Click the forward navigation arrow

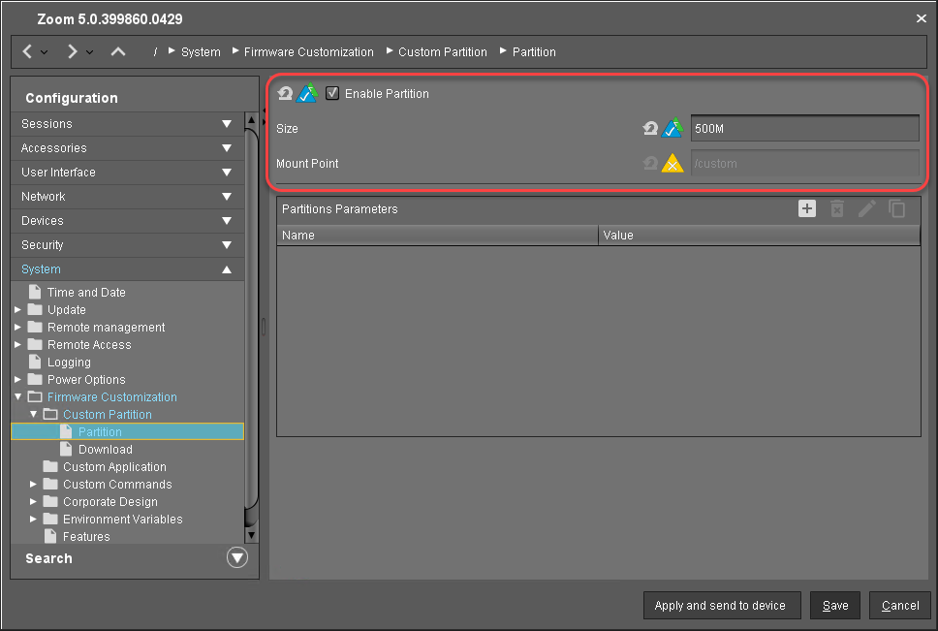click(x=73, y=51)
